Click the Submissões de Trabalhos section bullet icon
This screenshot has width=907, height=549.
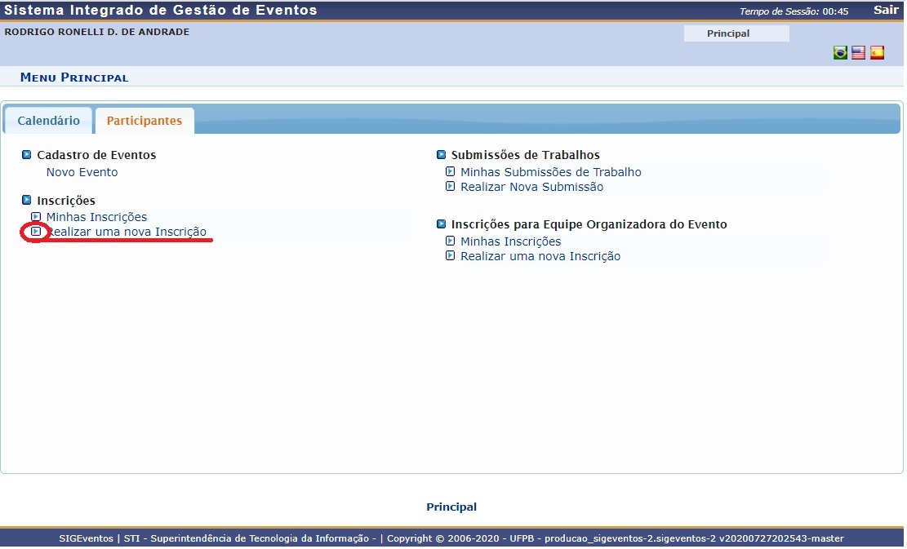[x=442, y=155]
